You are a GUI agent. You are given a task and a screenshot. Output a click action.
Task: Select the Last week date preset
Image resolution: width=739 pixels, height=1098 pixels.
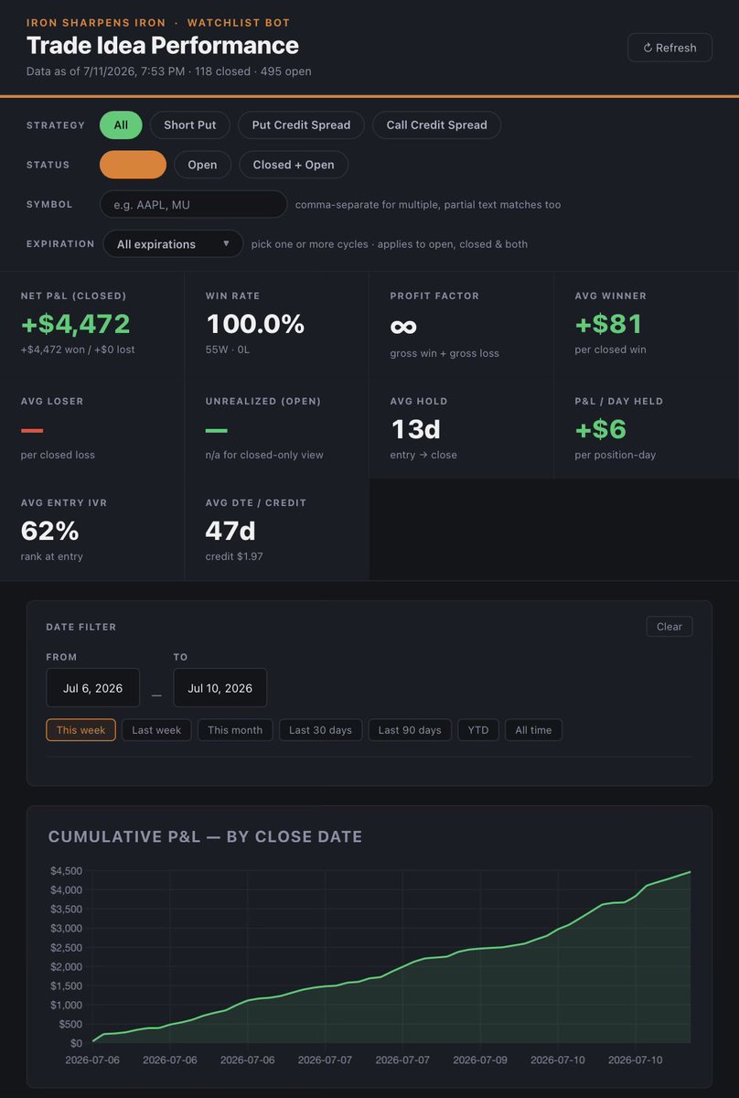tap(156, 730)
